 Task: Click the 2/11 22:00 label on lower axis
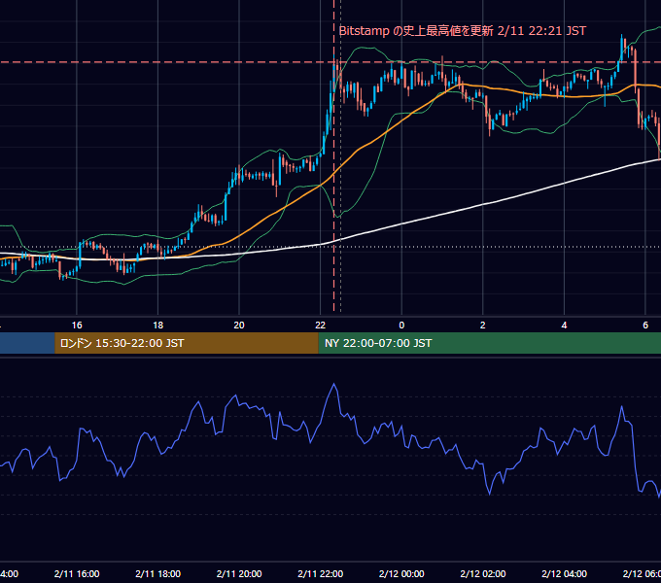pyautogui.click(x=321, y=573)
